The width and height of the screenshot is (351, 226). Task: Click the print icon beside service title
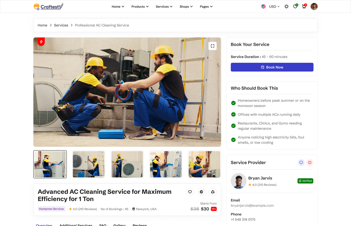(201, 192)
